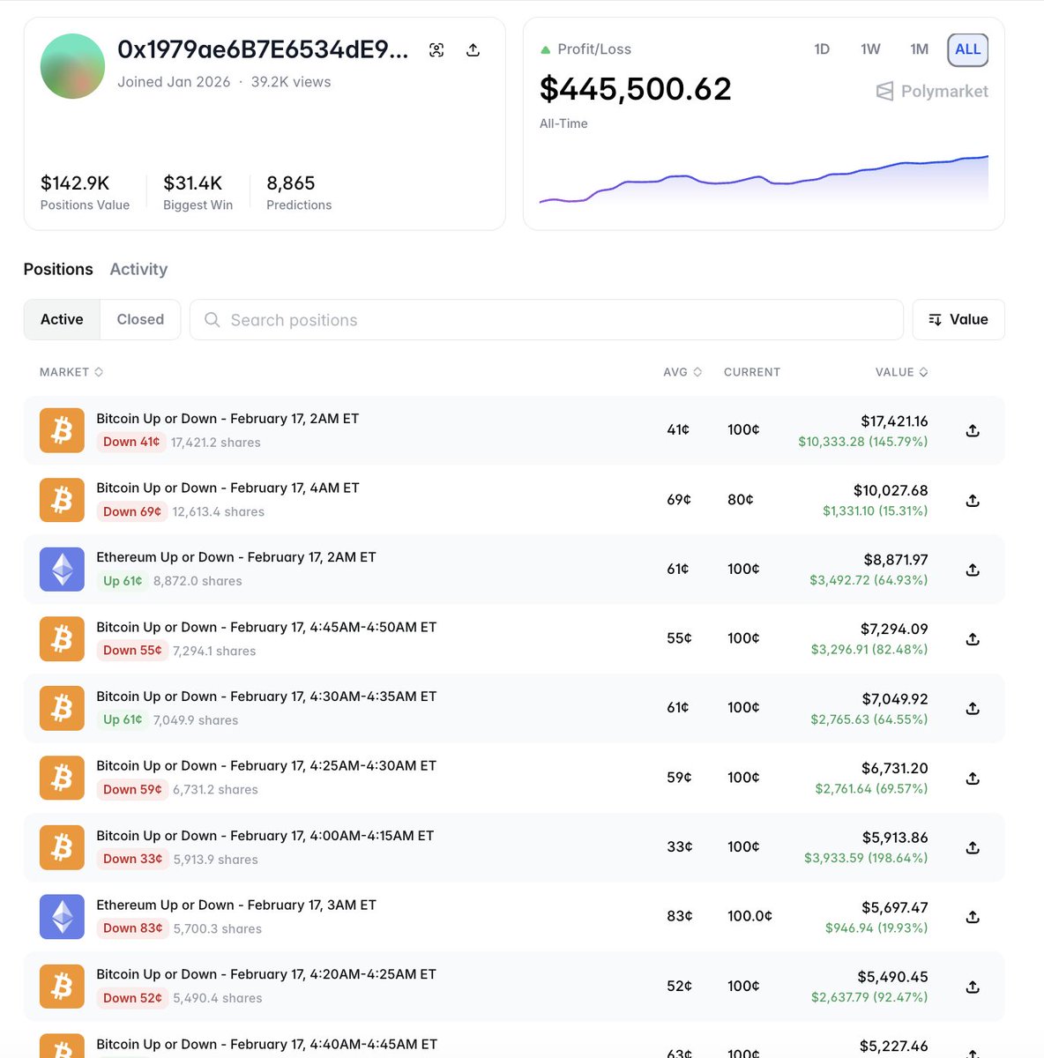
Task: Open the Value sort dropdown
Action: pyautogui.click(x=958, y=319)
